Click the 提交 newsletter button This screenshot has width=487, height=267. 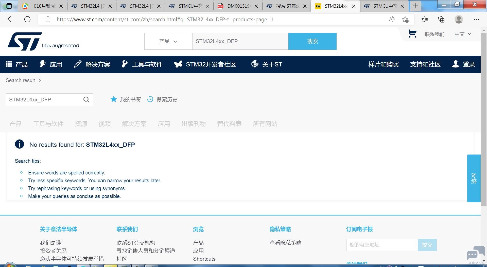pyautogui.click(x=427, y=245)
